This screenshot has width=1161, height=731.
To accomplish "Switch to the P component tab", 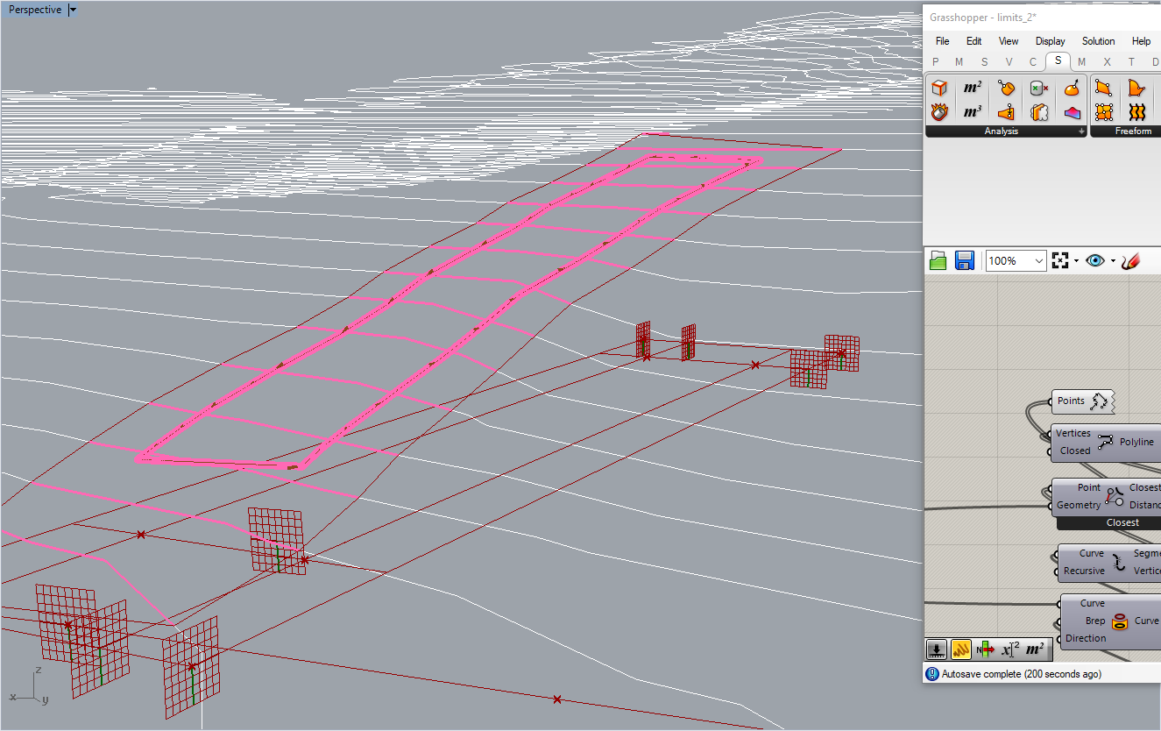I will pyautogui.click(x=935, y=61).
